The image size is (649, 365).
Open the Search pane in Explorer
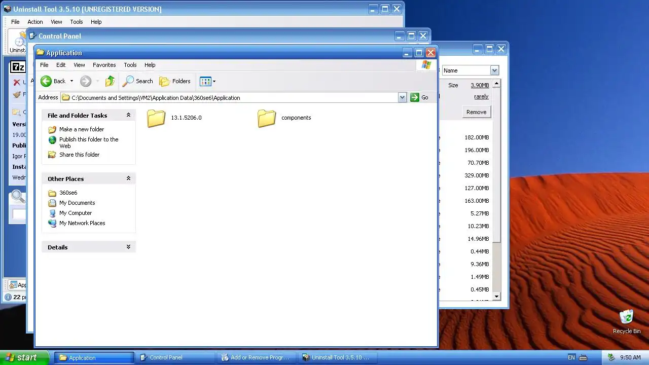138,81
